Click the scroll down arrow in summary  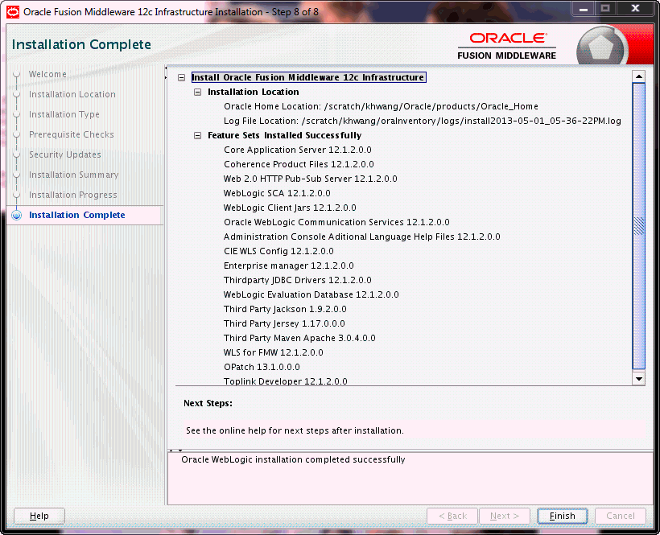(x=639, y=379)
